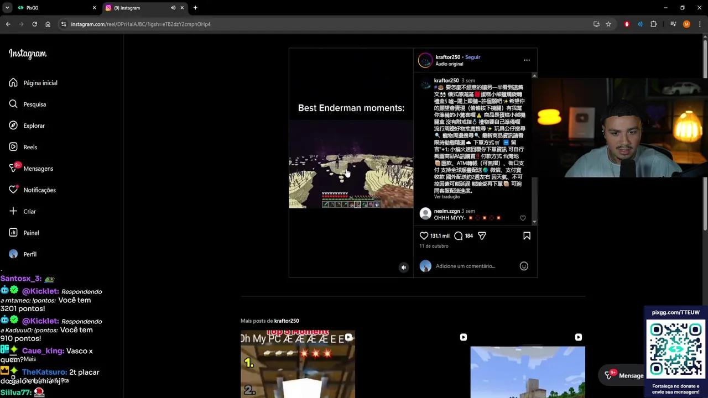Viewport: 708px width, 398px height.
Task: Click Página inicial label
Action: [40, 83]
